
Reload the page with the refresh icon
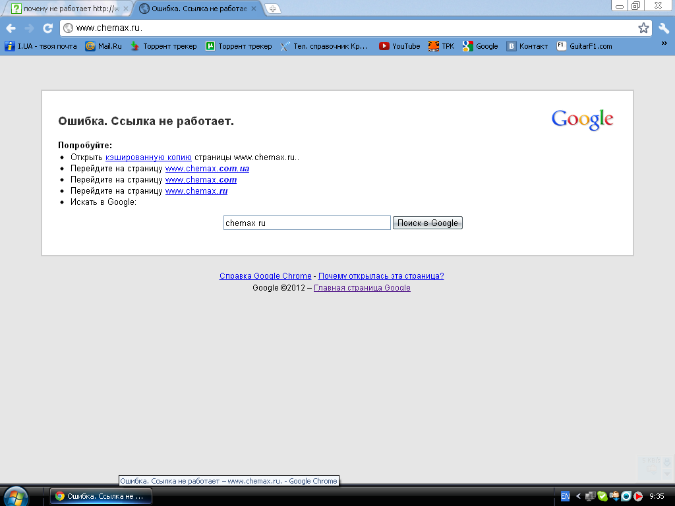point(47,28)
